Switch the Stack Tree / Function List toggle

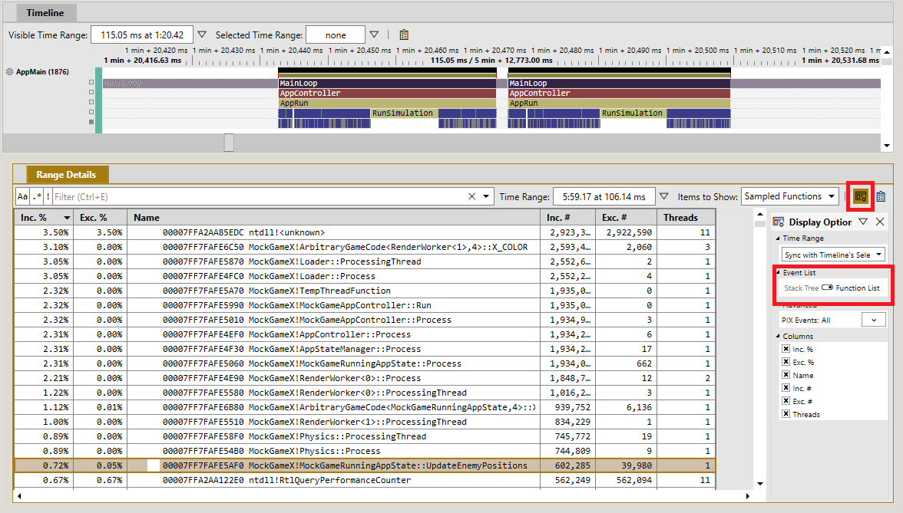coord(827,288)
